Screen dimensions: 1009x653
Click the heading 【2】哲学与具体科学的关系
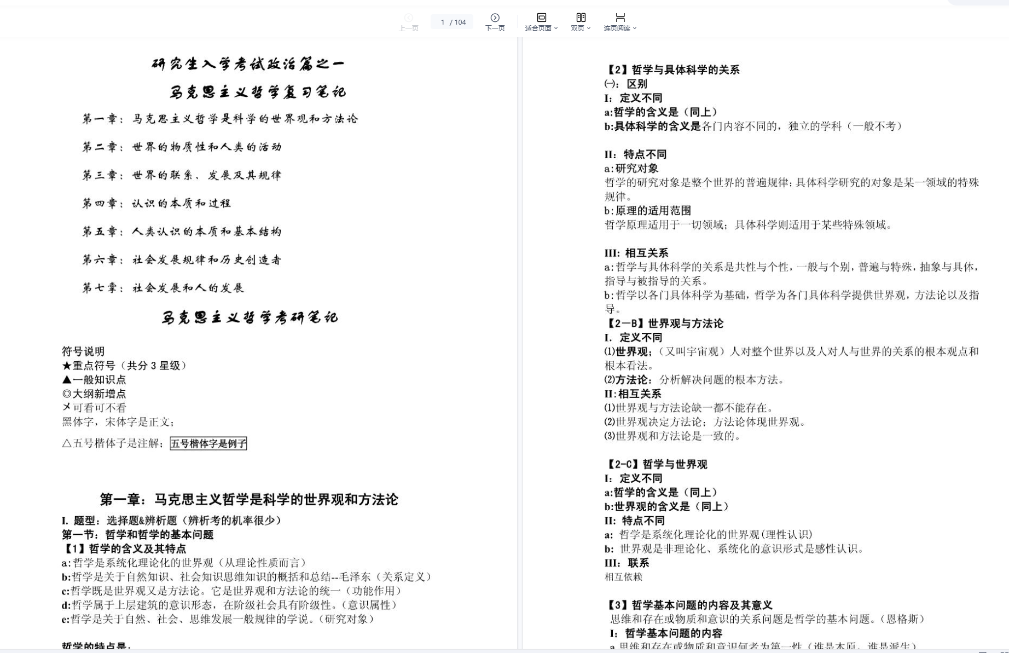point(672,70)
